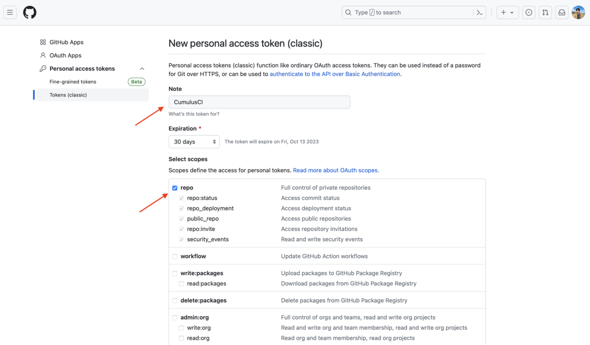Image resolution: width=590 pixels, height=345 pixels.
Task: Click the Note text field
Action: coord(259,102)
